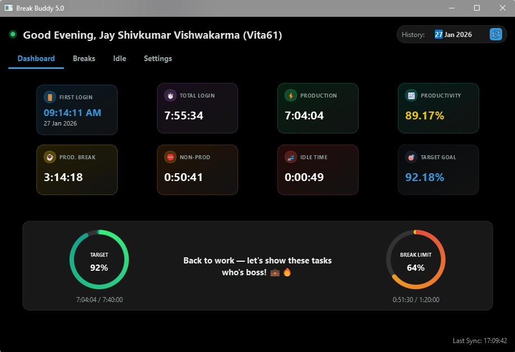The image size is (515, 352).
Task: Go to the Settings tab
Action: (x=157, y=58)
